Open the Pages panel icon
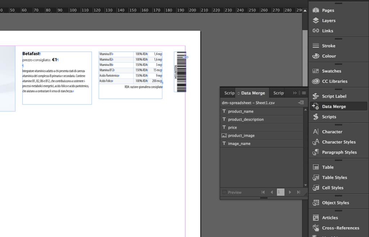 [x=316, y=10]
